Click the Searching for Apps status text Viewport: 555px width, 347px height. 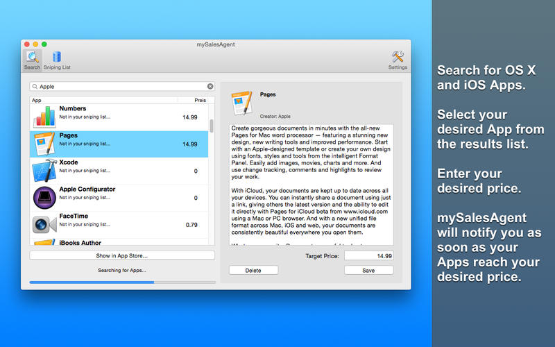[x=122, y=270]
